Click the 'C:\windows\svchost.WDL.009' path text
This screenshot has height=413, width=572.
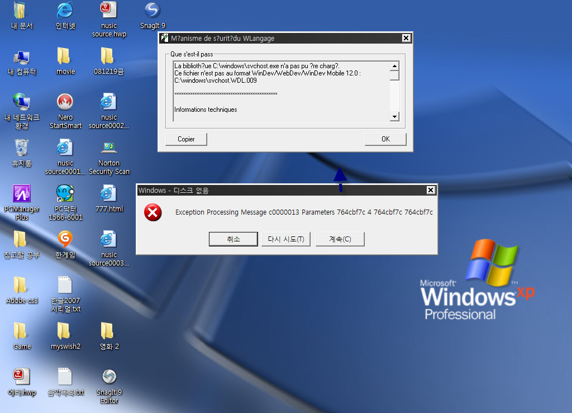coord(216,80)
